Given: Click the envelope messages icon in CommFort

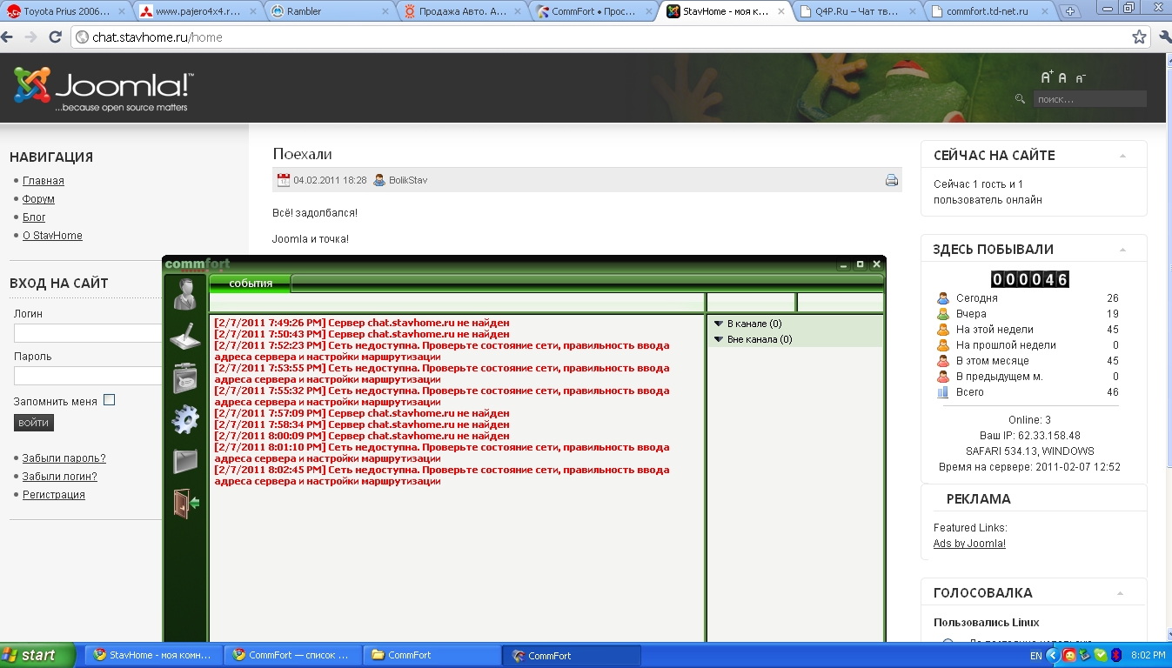Looking at the screenshot, I should pos(185,461).
